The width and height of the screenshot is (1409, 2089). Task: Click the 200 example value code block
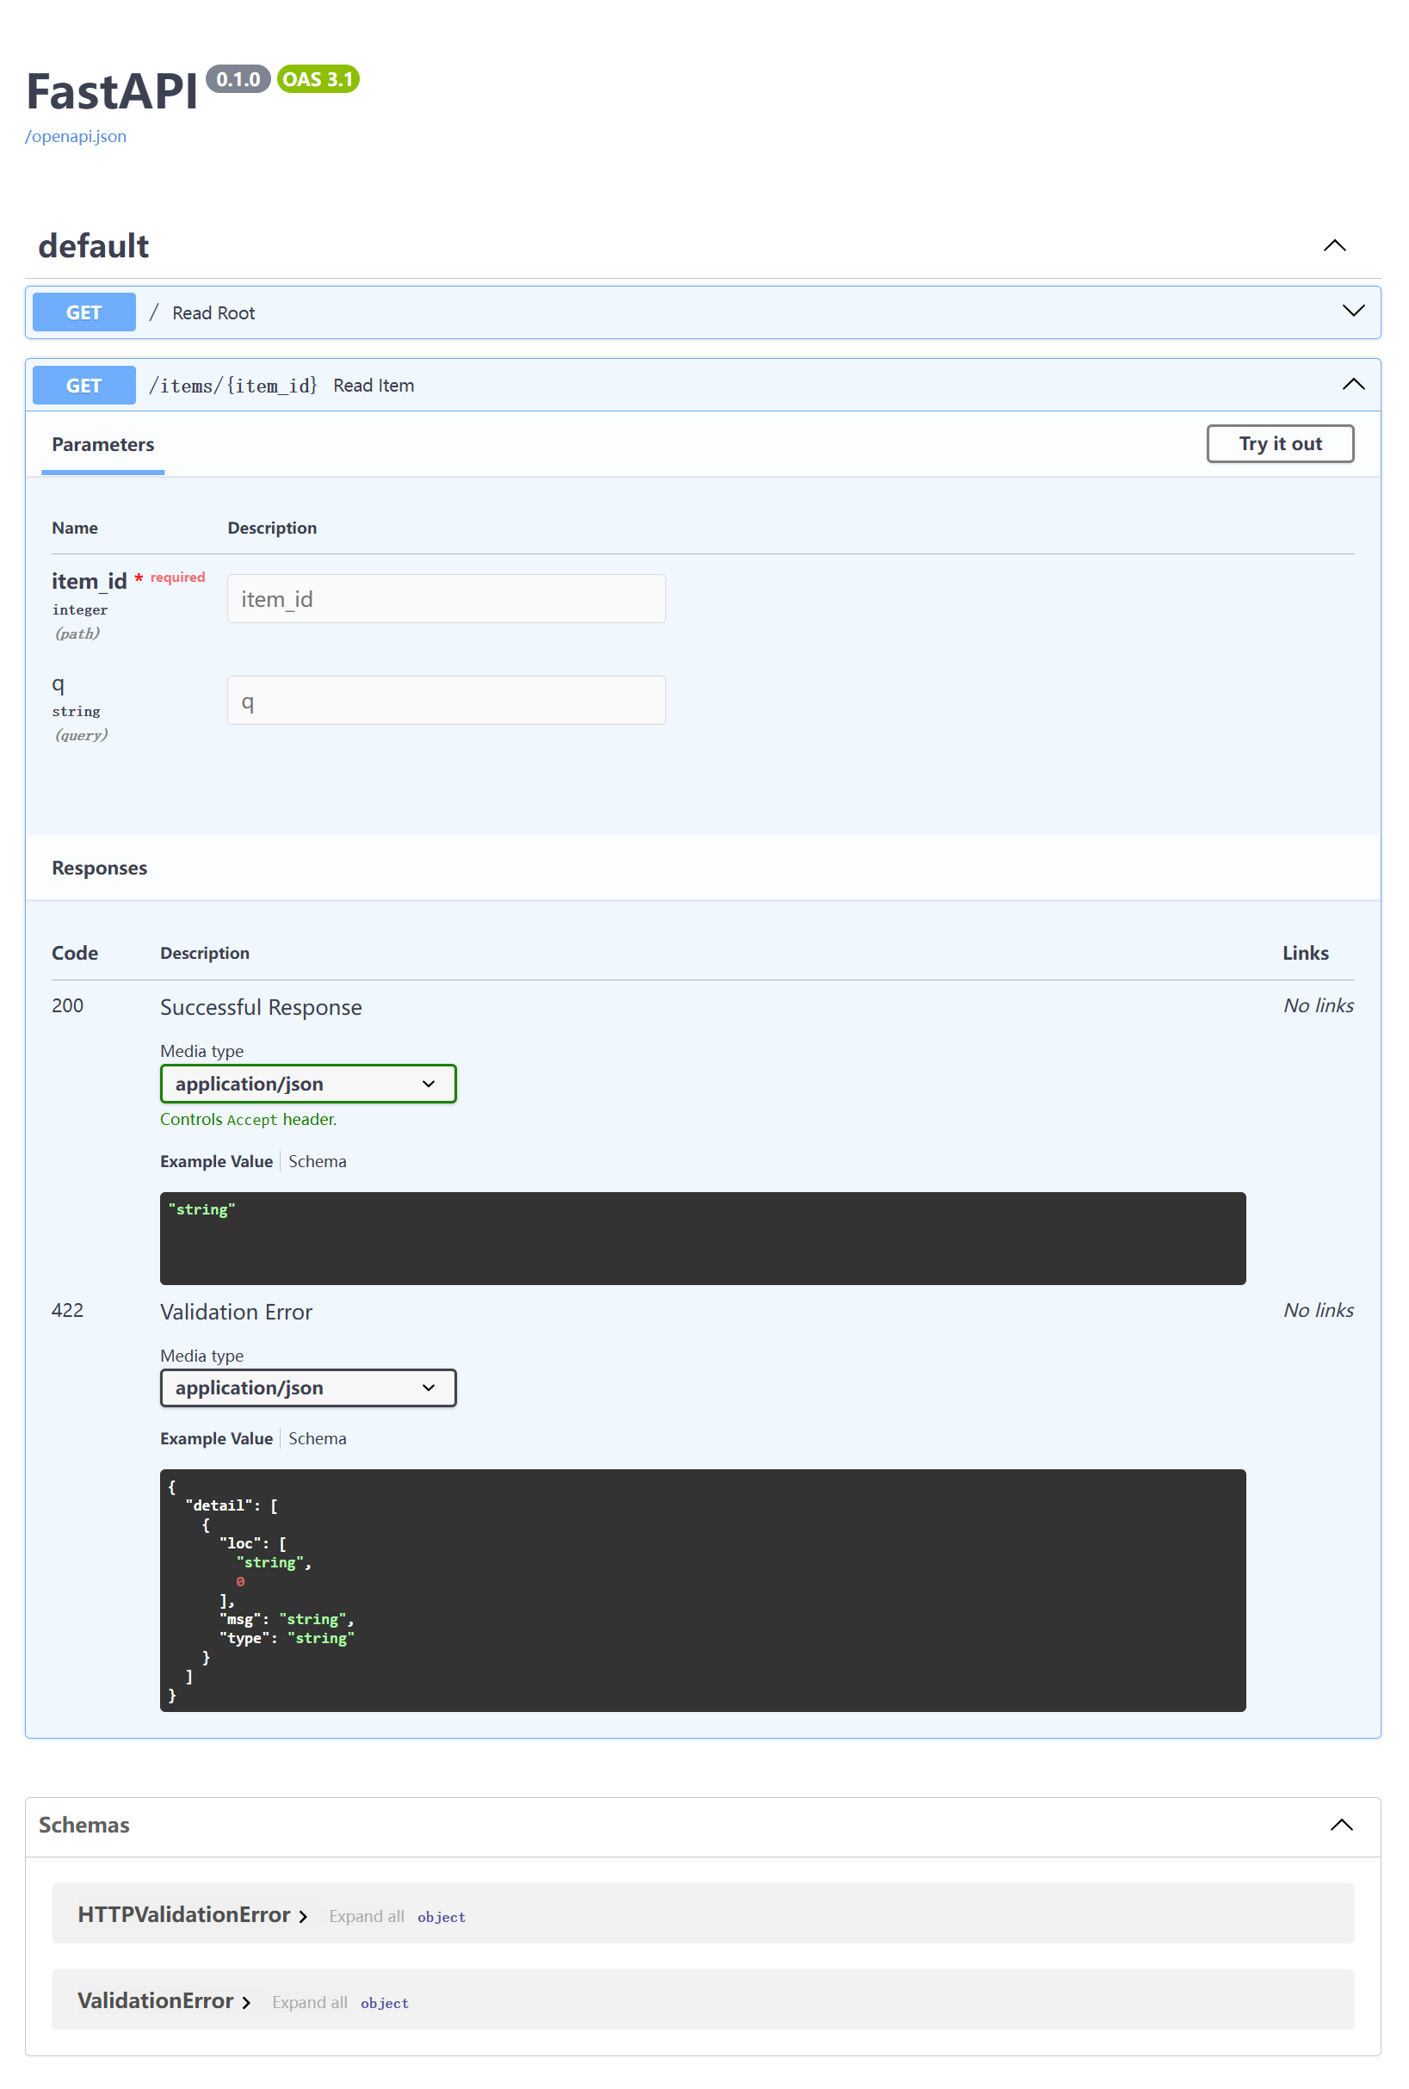tap(702, 1238)
